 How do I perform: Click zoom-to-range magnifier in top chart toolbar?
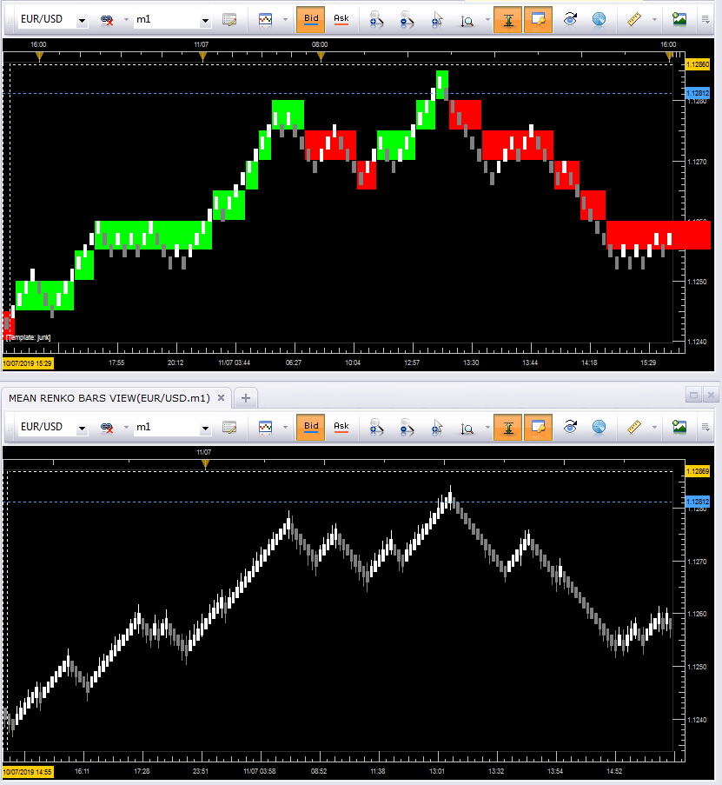point(467,21)
